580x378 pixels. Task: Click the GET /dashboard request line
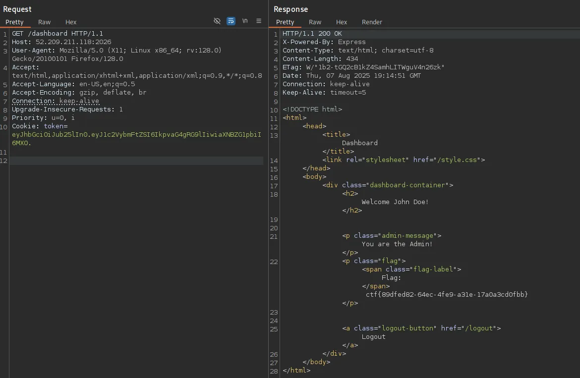point(58,34)
